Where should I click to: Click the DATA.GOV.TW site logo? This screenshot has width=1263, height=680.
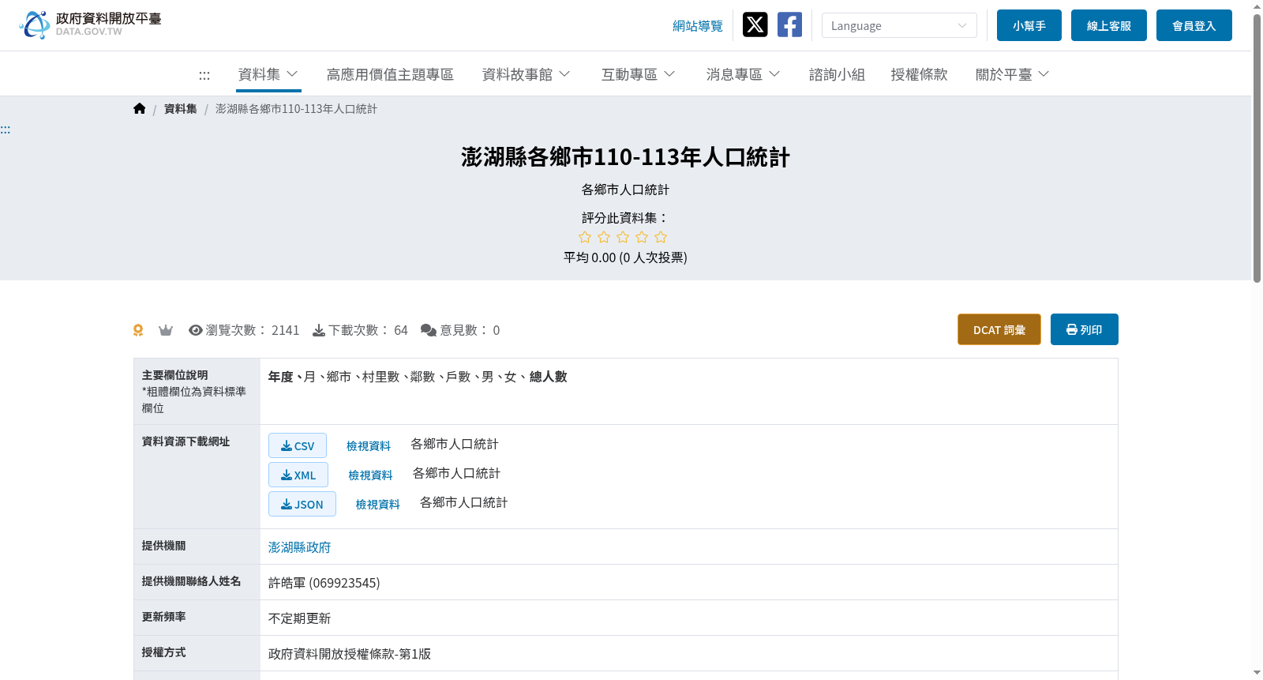click(x=90, y=24)
